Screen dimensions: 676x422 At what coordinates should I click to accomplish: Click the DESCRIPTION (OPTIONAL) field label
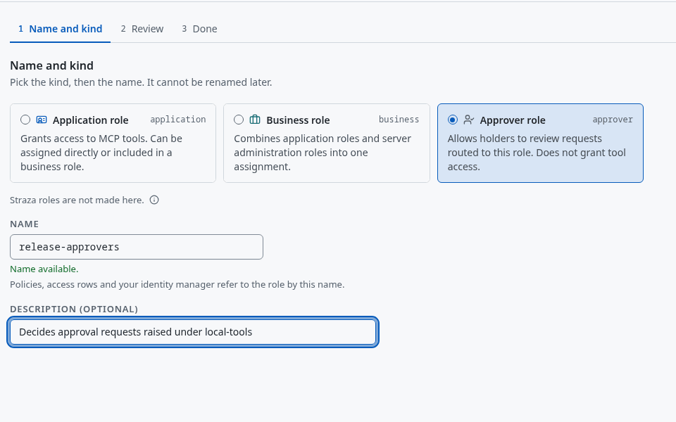click(74, 309)
